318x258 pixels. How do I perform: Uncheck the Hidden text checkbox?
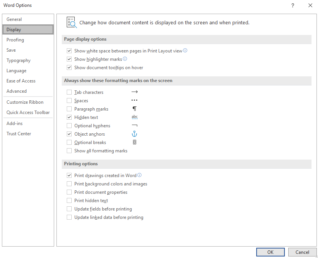(69, 117)
